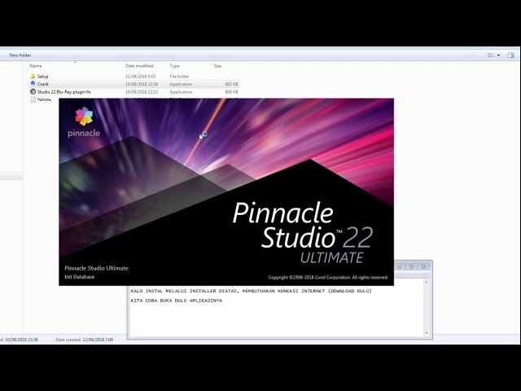Click date 10/08/2018 12:13 in the plugin fix row

click(x=142, y=92)
